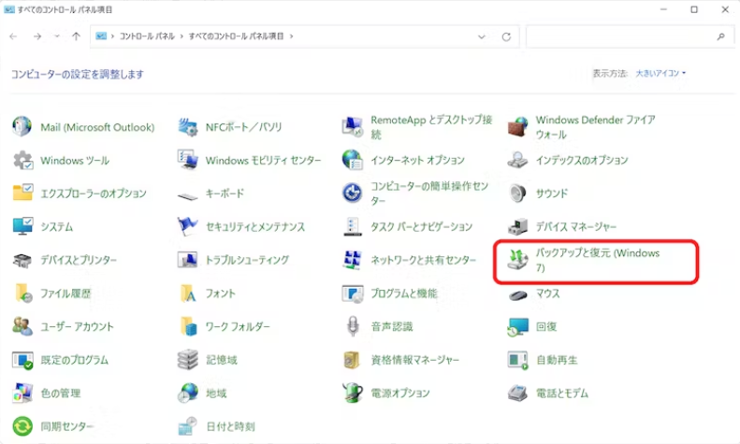Expand the address bar history dropdown
The image size is (740, 444).
(x=482, y=36)
